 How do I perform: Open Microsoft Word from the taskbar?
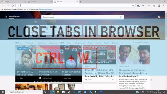point(101,92)
